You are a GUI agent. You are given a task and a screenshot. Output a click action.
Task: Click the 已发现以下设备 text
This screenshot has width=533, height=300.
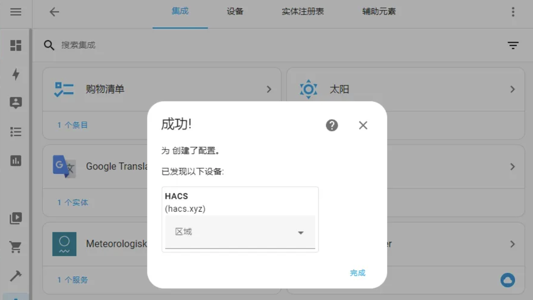point(193,172)
